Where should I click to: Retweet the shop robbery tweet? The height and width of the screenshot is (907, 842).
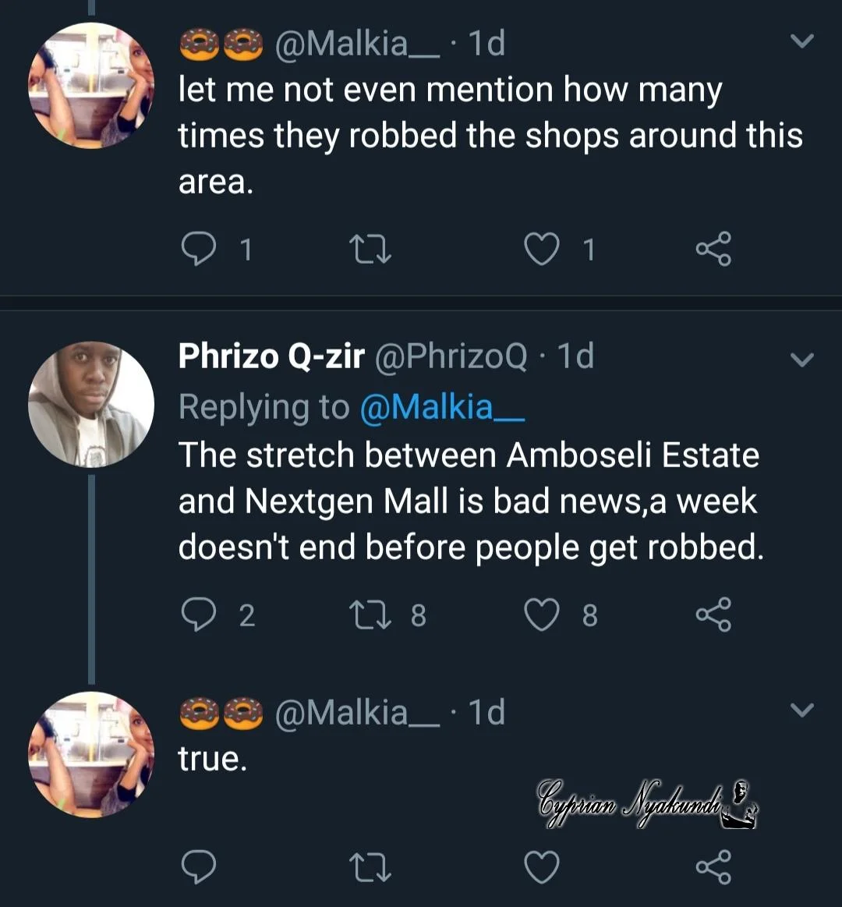[x=370, y=249]
